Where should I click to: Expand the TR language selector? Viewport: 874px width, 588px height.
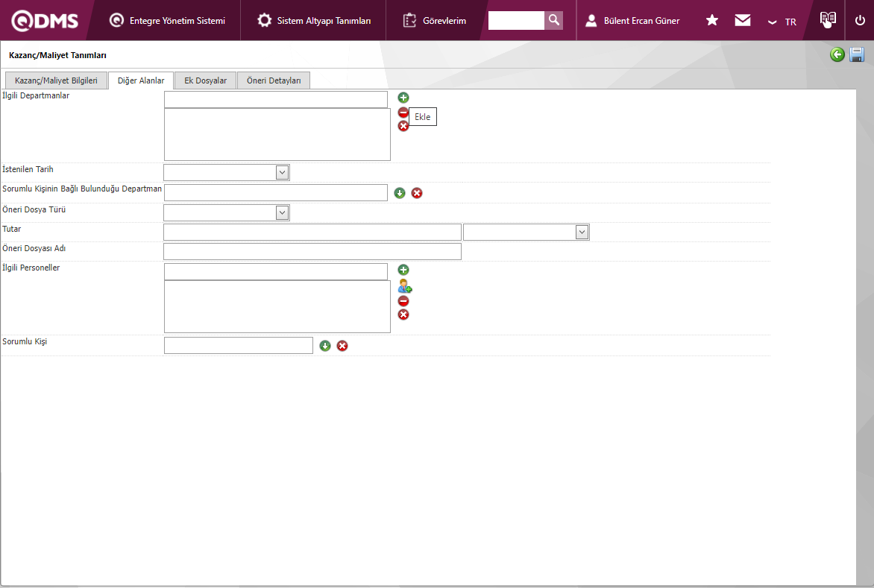(x=782, y=22)
